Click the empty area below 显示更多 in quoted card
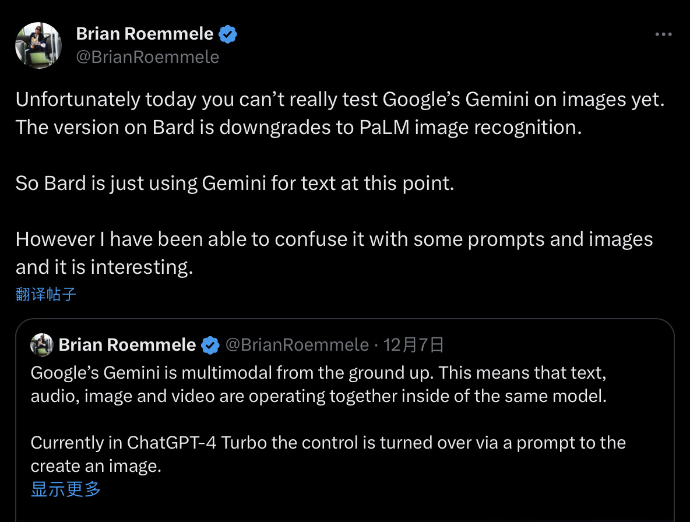 [x=344, y=509]
